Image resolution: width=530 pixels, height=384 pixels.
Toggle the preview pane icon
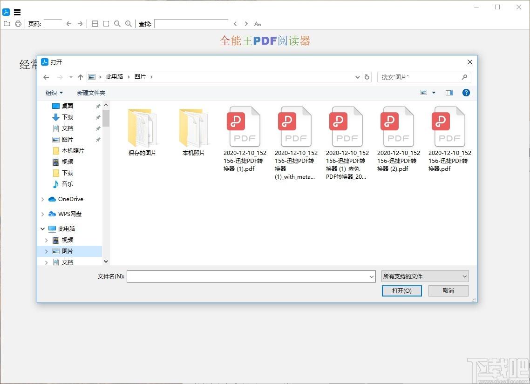click(449, 93)
